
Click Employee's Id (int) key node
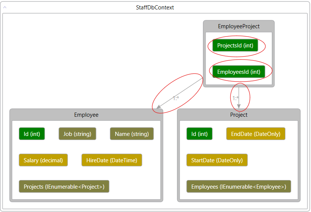tap(32, 134)
